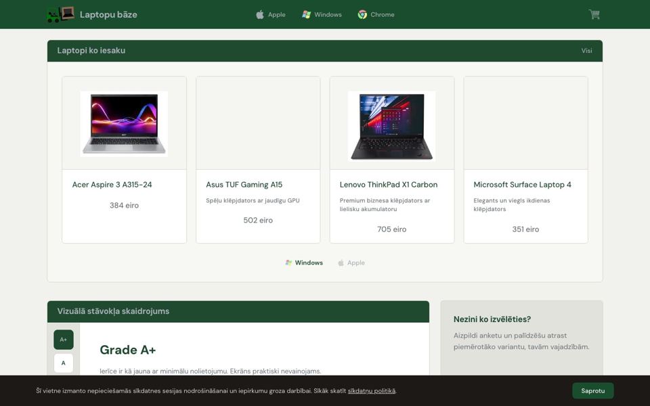The width and height of the screenshot is (650, 406).
Task: Click the 384 eiro price
Action: pos(124,205)
